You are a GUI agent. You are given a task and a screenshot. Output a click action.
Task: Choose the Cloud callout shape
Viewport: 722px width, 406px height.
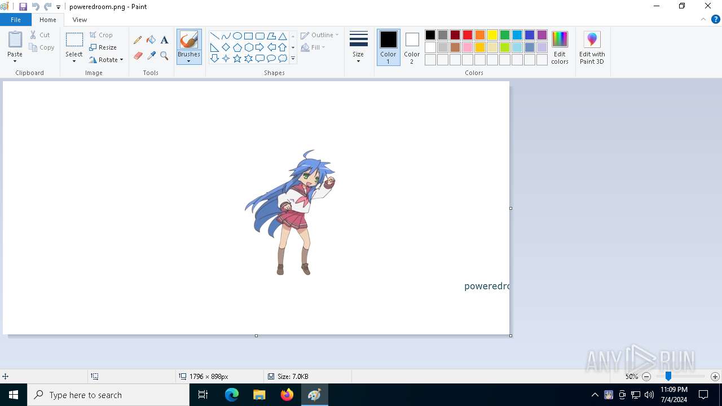pos(283,59)
